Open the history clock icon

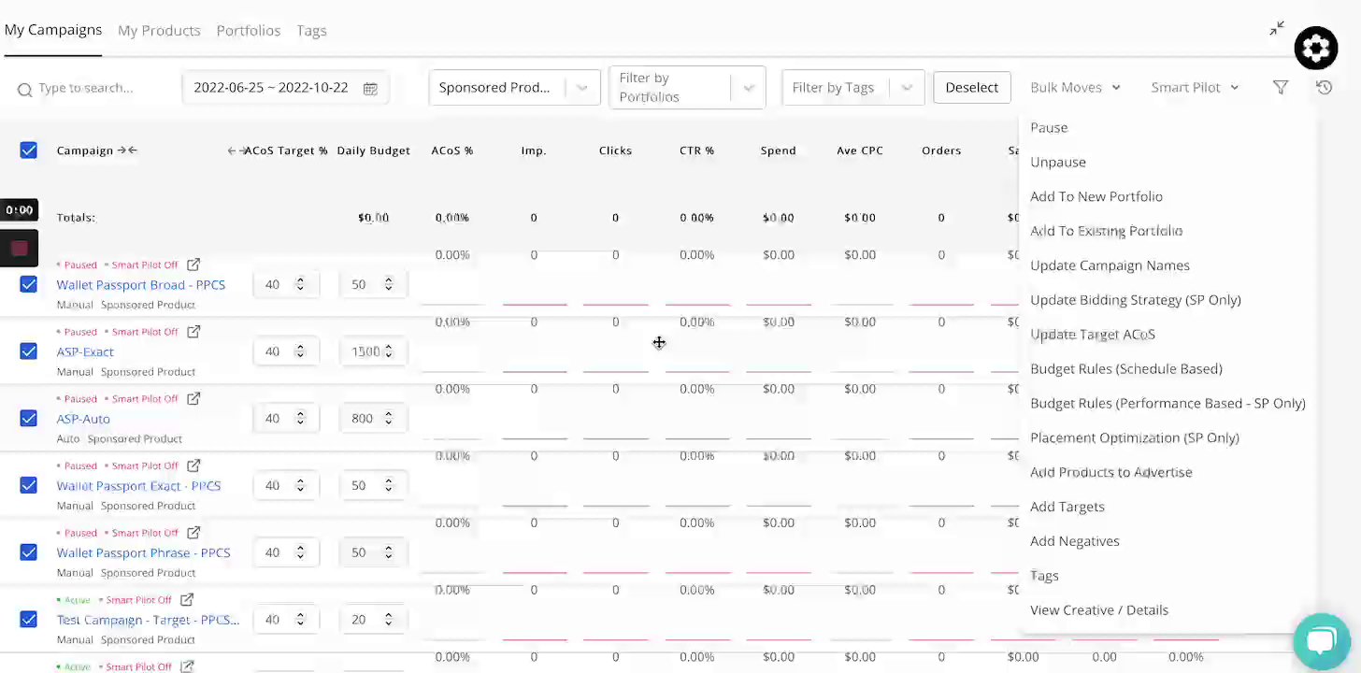[x=1324, y=87]
